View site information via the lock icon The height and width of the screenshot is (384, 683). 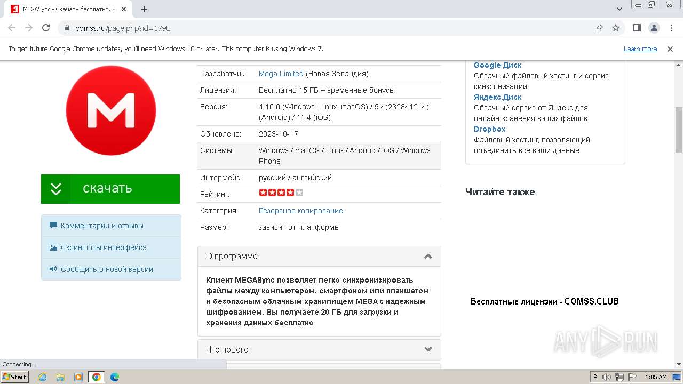pos(67,28)
